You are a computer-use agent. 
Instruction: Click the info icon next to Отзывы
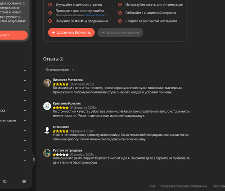click(x=62, y=59)
